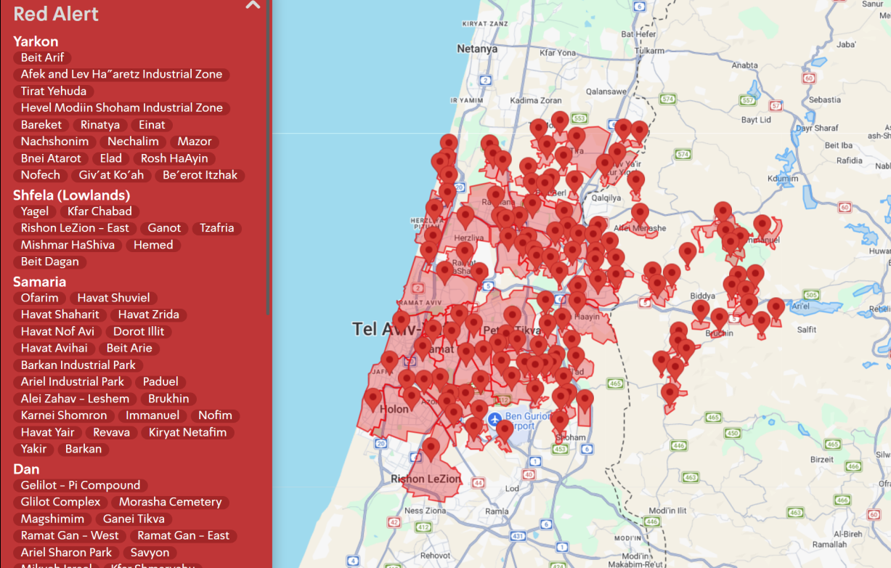This screenshot has width=891, height=568.
Task: Select the Beit Arif location tag
Action: [42, 57]
